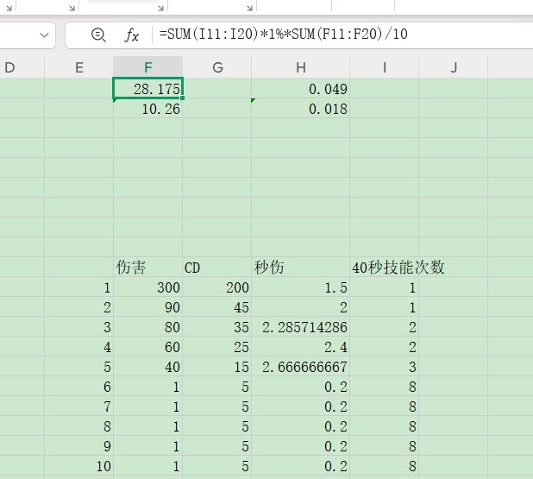Select the 伤害 header cell
This screenshot has height=479, width=533.
[x=147, y=267]
